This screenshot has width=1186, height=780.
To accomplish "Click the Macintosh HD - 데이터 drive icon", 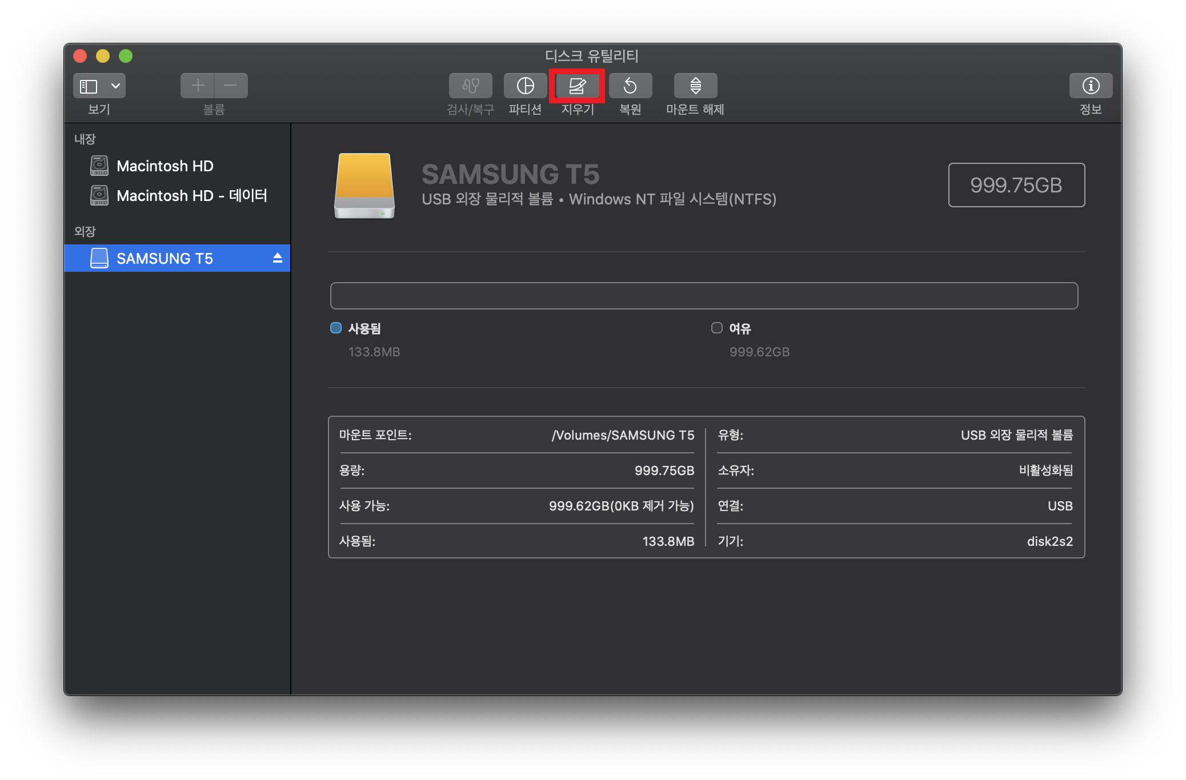I will [99, 195].
